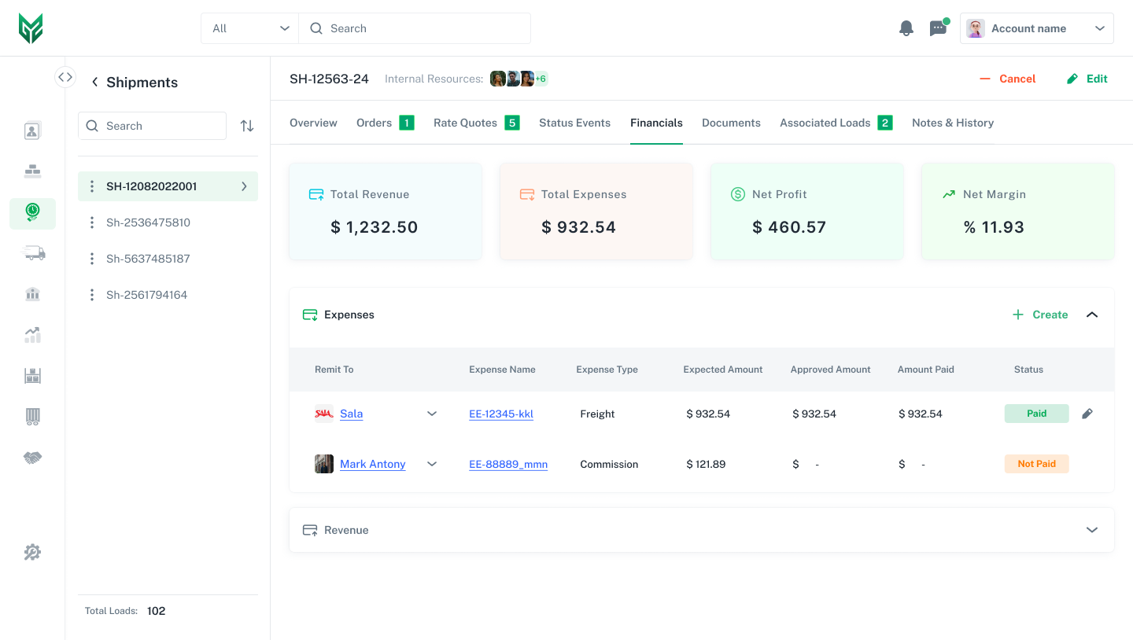Open the settings gear sidebar icon
The height and width of the screenshot is (640, 1133).
coord(32,553)
